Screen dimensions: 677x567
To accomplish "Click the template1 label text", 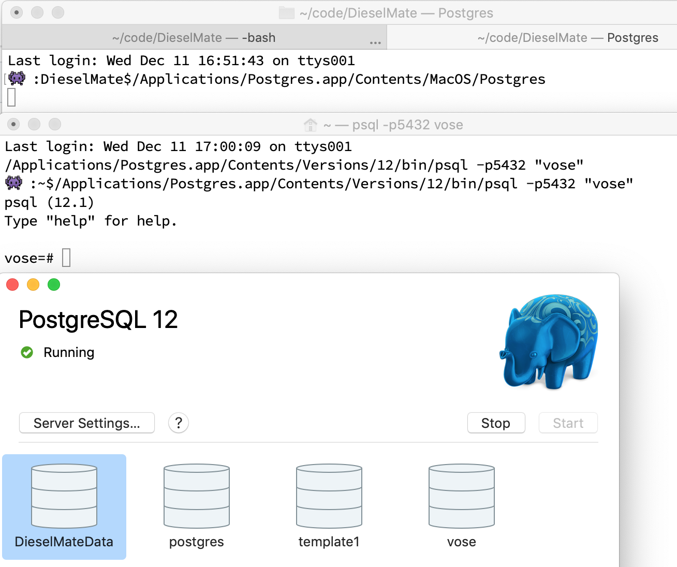I will [329, 542].
